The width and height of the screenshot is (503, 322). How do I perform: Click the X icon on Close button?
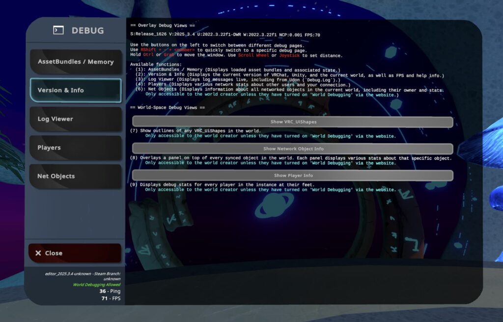[x=38, y=253]
